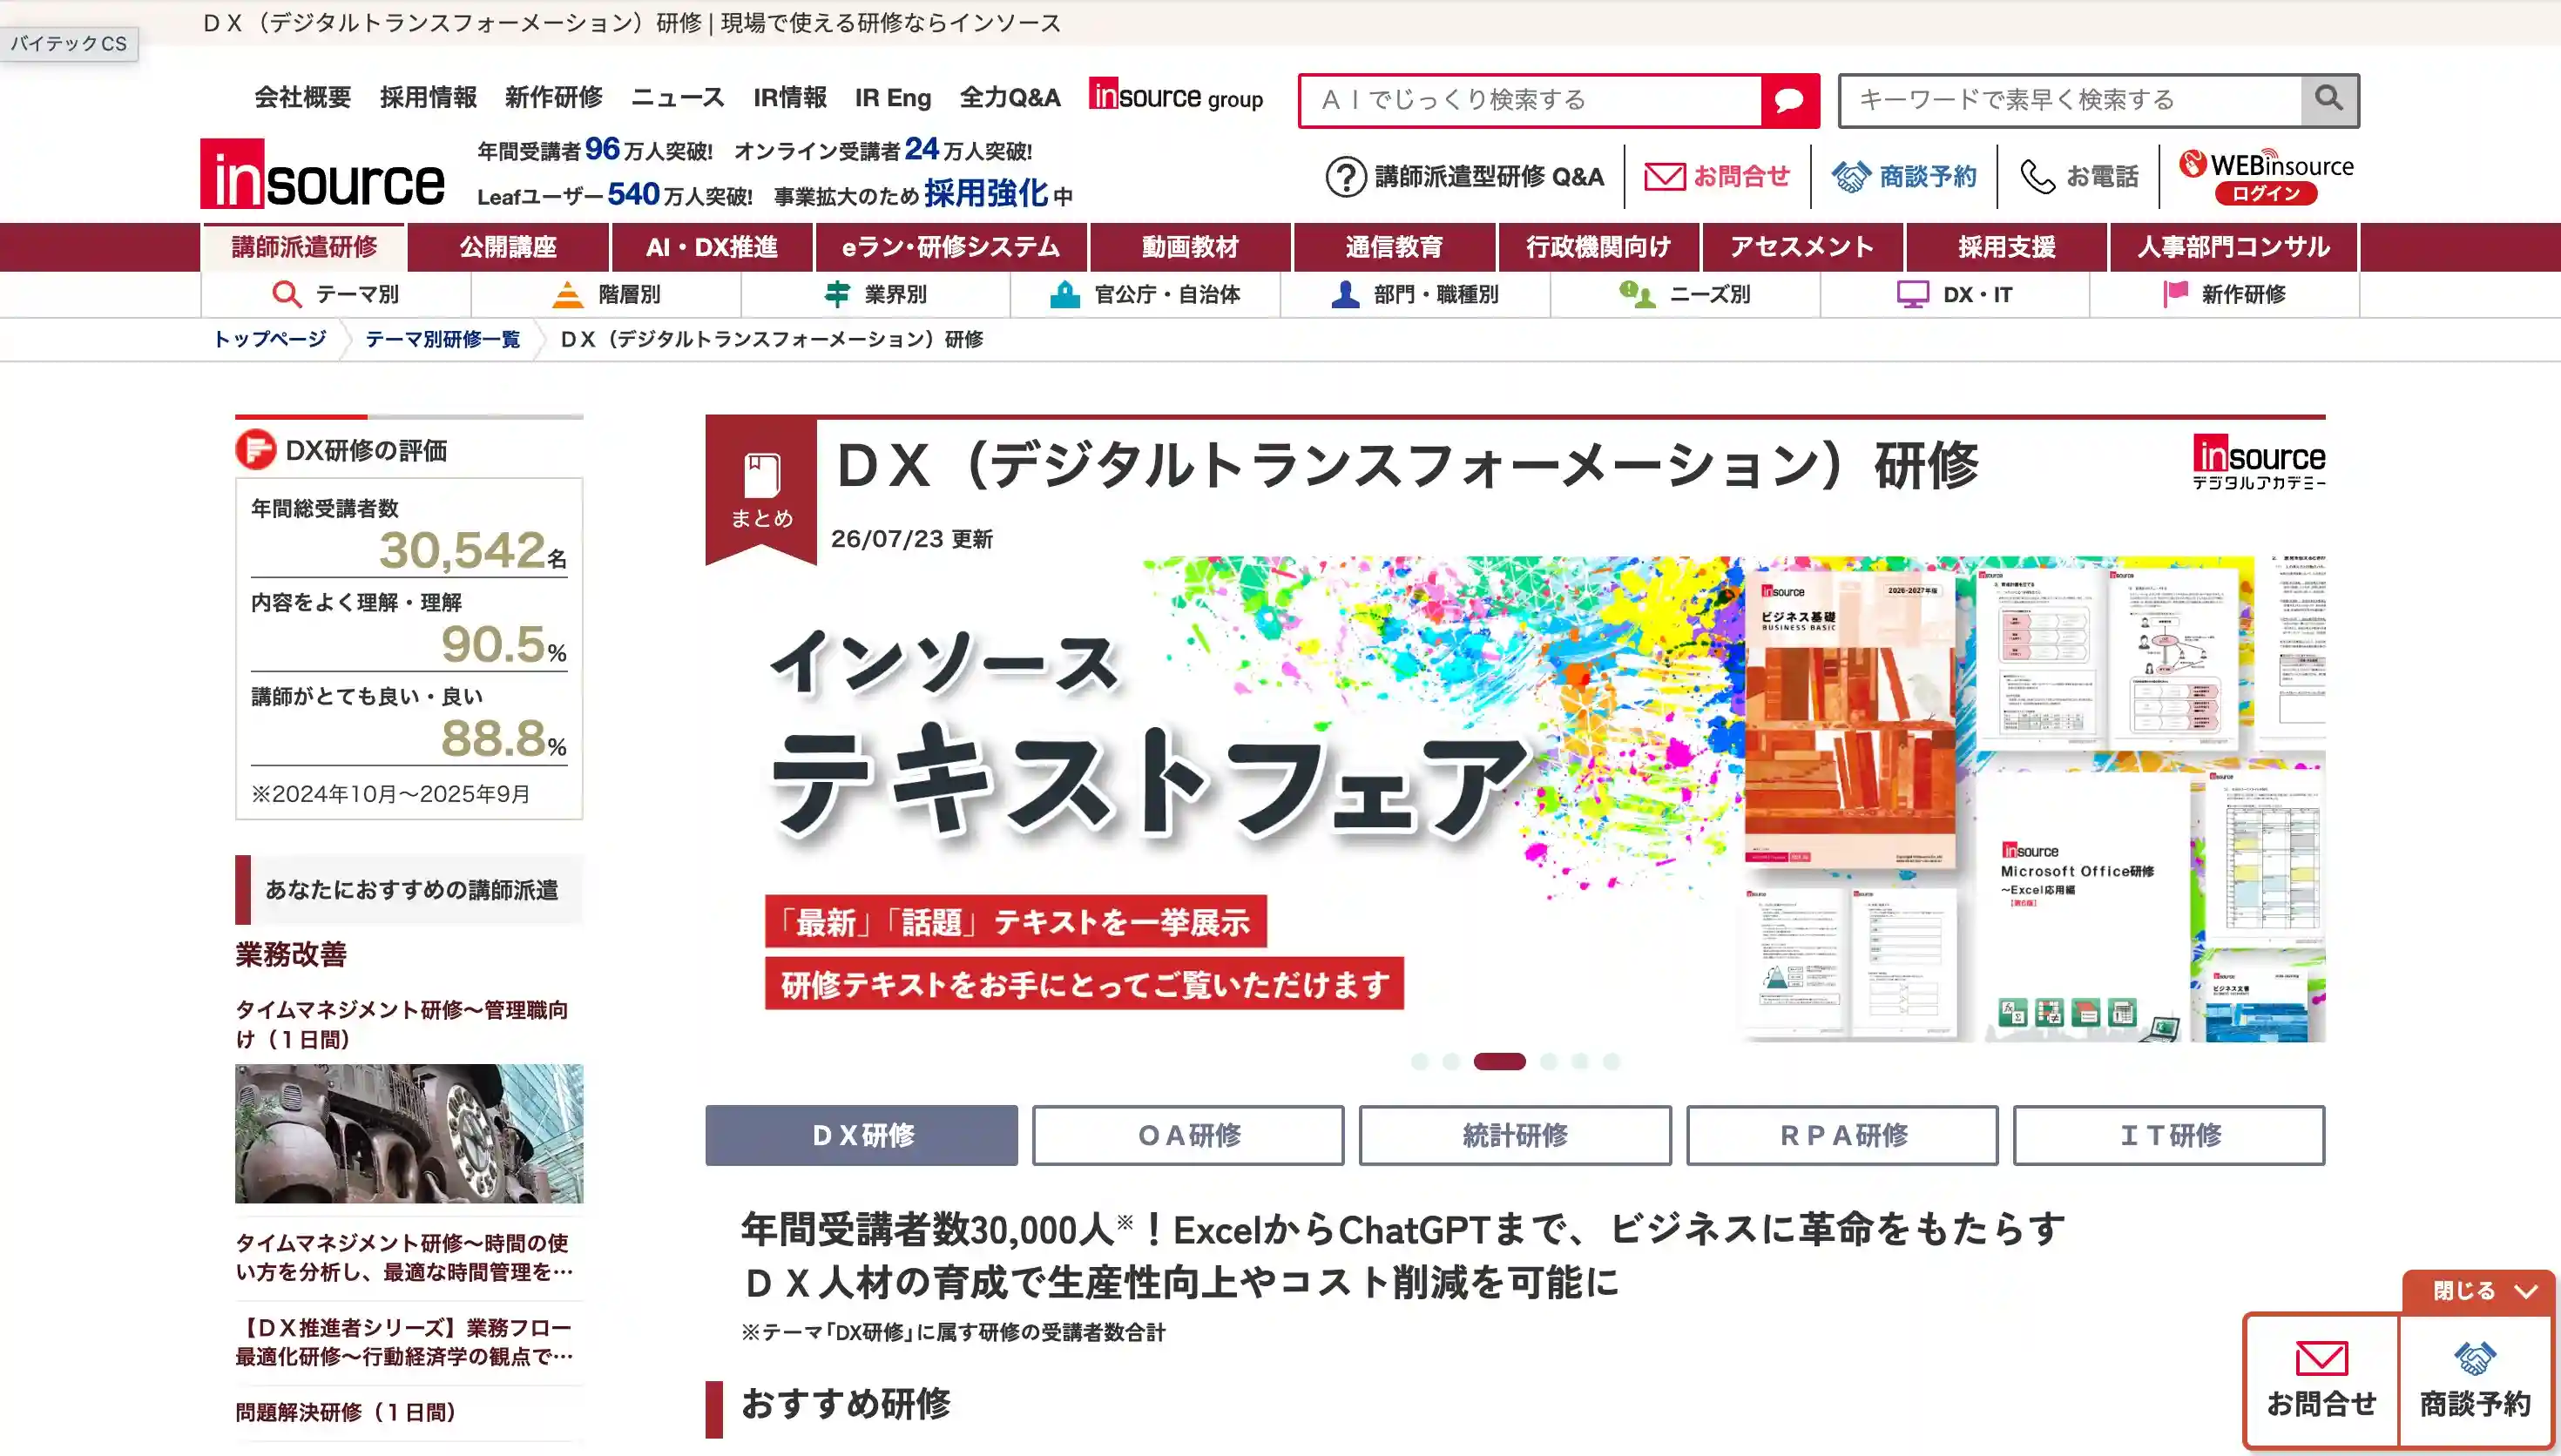Open the 動画教材 main tab
Screen dimensions: 2561x1456
click(1190, 247)
